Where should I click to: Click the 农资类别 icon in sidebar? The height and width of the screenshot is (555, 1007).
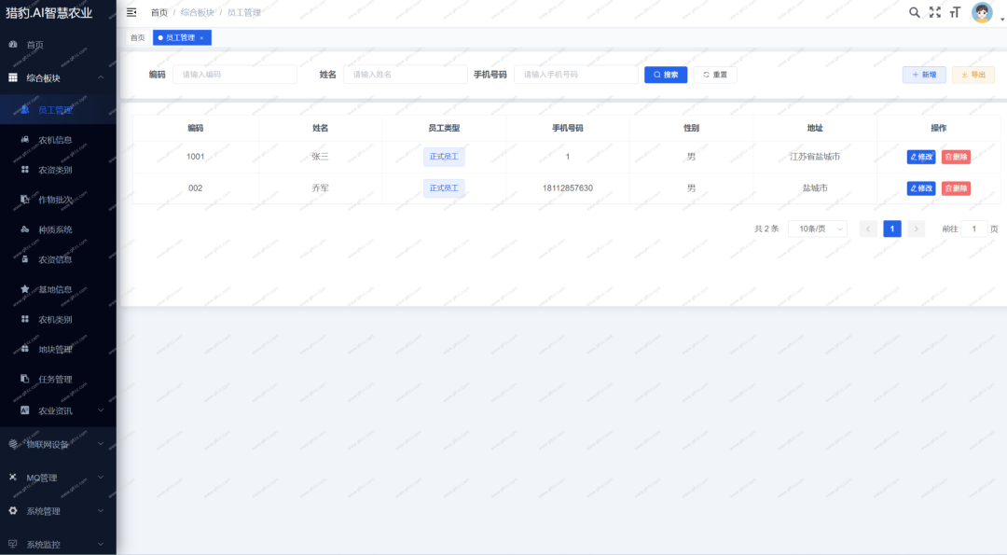(x=24, y=170)
